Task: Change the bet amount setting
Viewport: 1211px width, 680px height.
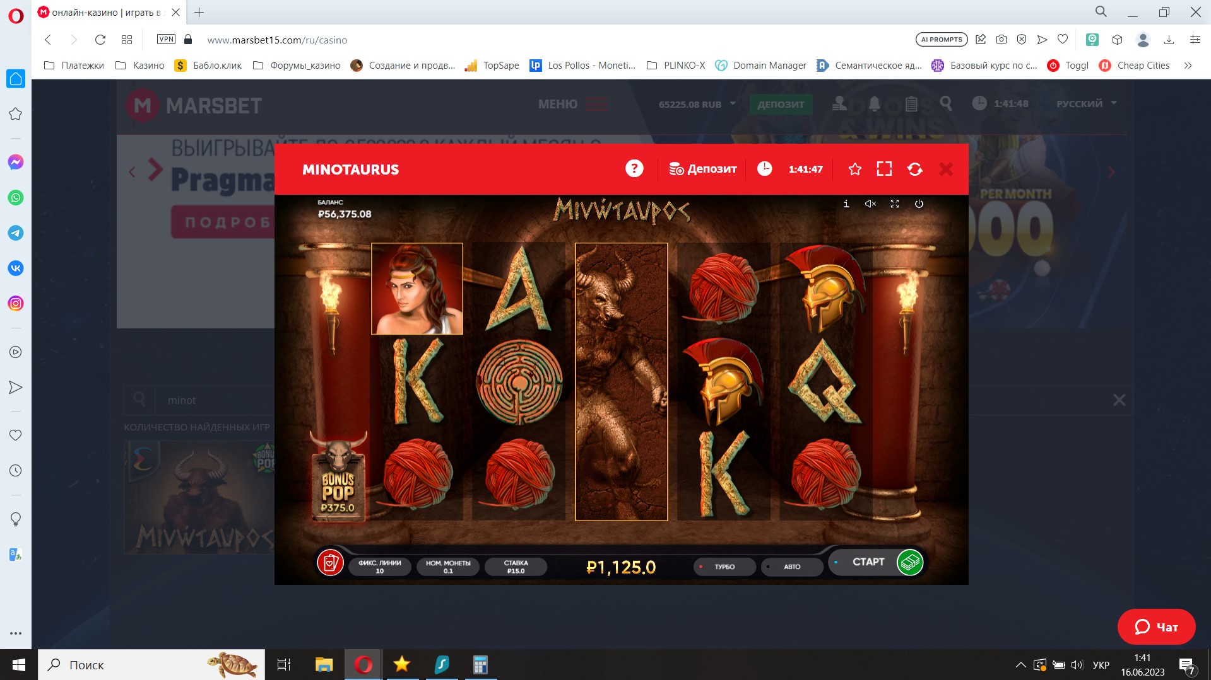Action: point(516,567)
